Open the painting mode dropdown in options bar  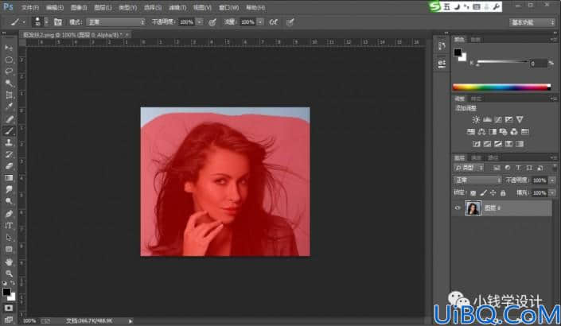coord(116,22)
